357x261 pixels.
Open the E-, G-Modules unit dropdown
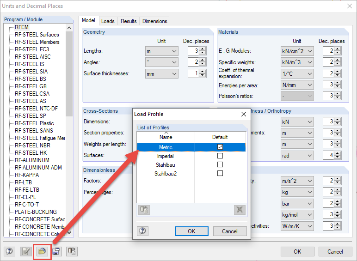297,51
